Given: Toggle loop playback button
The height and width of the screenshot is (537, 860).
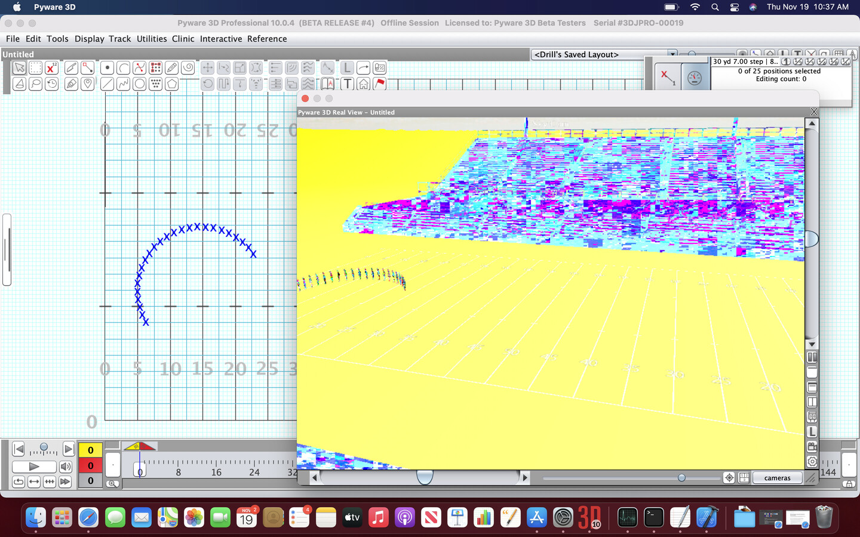Looking at the screenshot, I should (19, 482).
